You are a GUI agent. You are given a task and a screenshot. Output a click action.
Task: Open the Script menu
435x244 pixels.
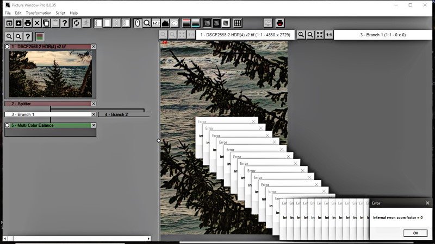60,13
